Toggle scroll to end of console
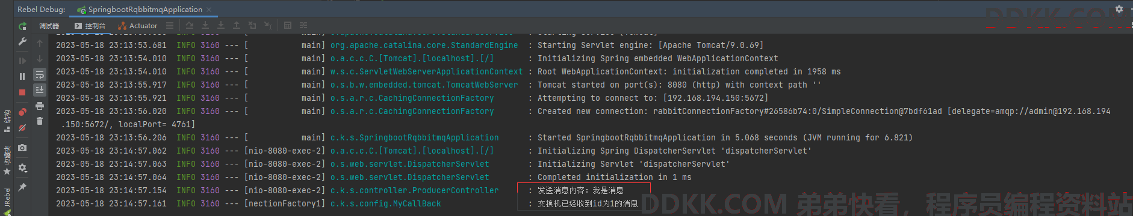The width and height of the screenshot is (1133, 216). 40,90
